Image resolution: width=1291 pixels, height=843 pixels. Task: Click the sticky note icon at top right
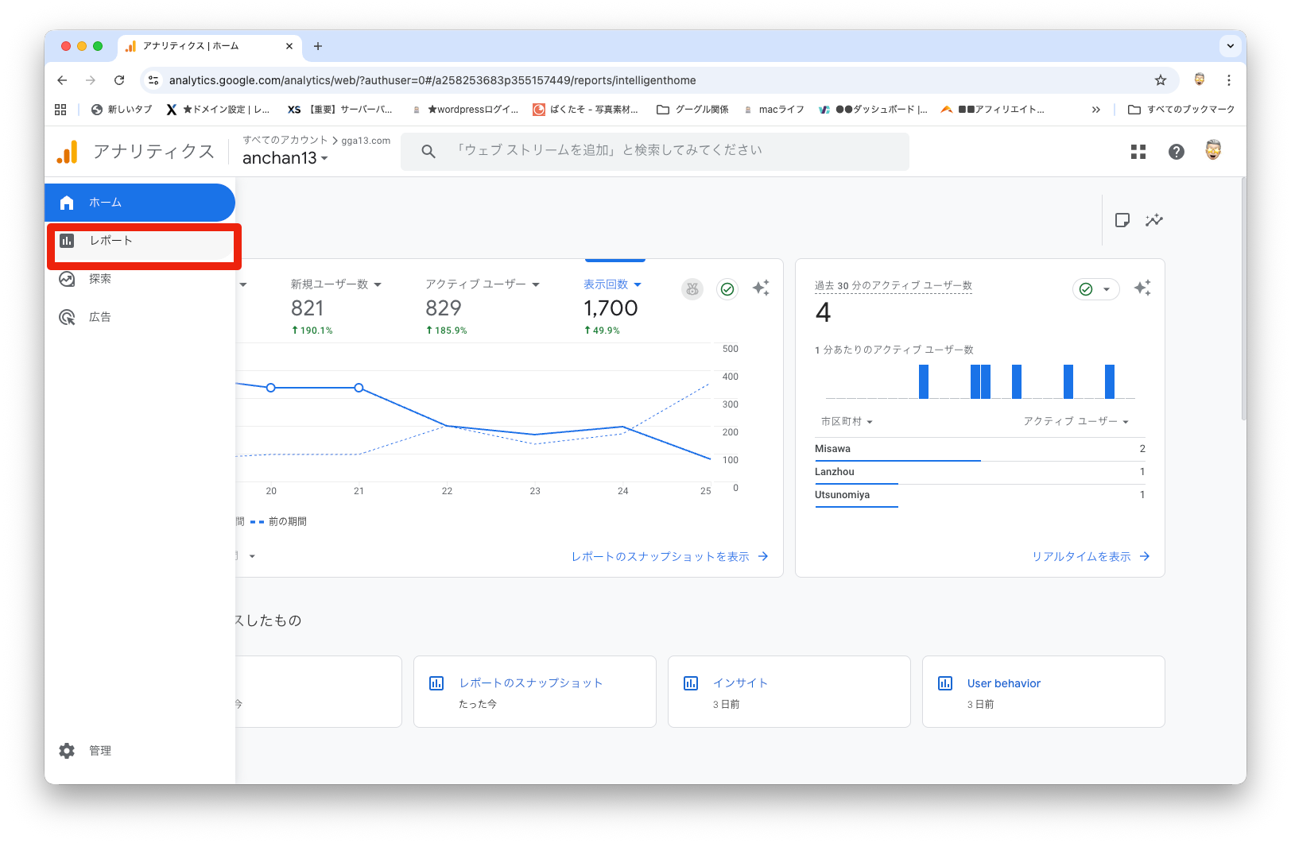tap(1122, 220)
